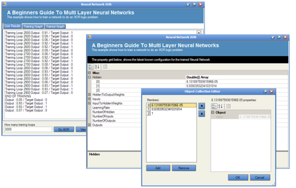Select member 2 with value 1

[x=172, y=113]
